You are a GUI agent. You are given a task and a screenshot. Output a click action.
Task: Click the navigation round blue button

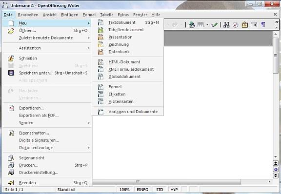[x=276, y=170]
